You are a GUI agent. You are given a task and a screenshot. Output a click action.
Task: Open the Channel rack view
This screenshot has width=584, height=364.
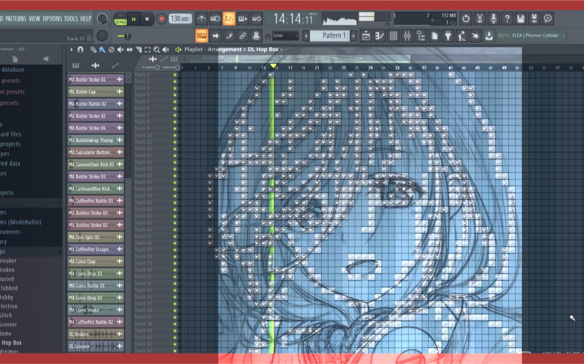393,36
